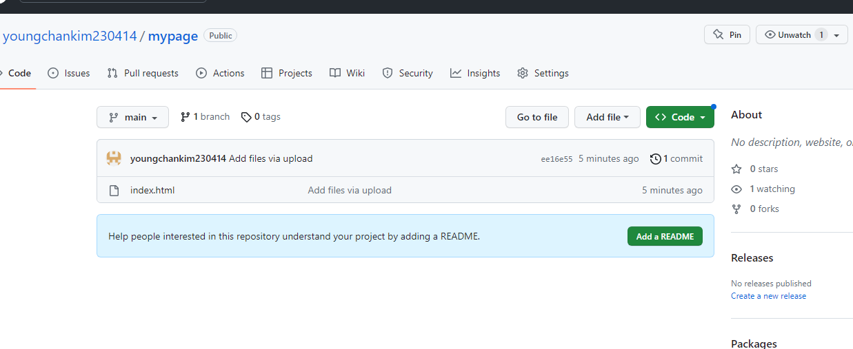The width and height of the screenshot is (853, 349).
Task: Expand the Unwatch dropdown arrow
Action: click(x=837, y=35)
